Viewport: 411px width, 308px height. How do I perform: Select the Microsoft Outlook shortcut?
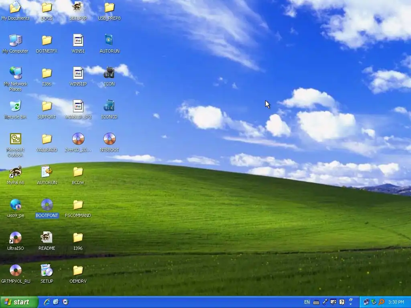tap(15, 144)
